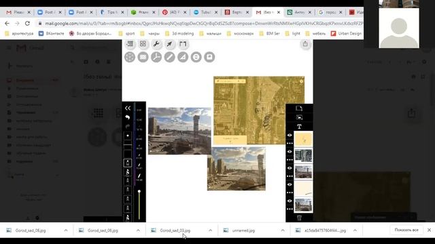Image resolution: width=435 pixels, height=244 pixels.
Task: Switch to the Tips browser tab
Action: tap(111, 12)
